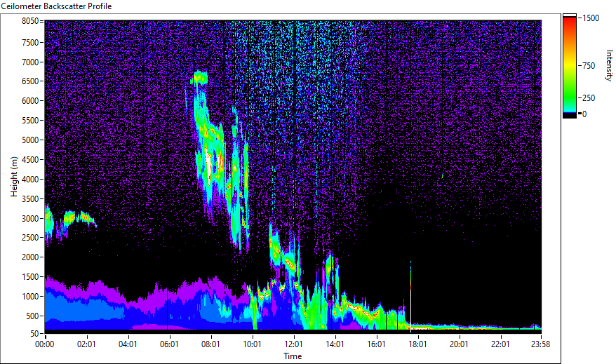
Task: Click the 14:01 time axis label
Action: click(x=335, y=344)
